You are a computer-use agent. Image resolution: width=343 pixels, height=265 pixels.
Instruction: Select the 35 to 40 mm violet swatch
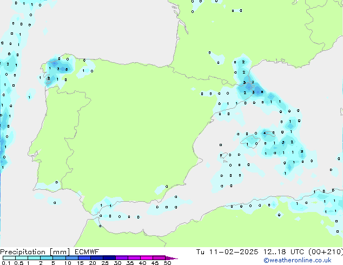[x=134, y=258]
